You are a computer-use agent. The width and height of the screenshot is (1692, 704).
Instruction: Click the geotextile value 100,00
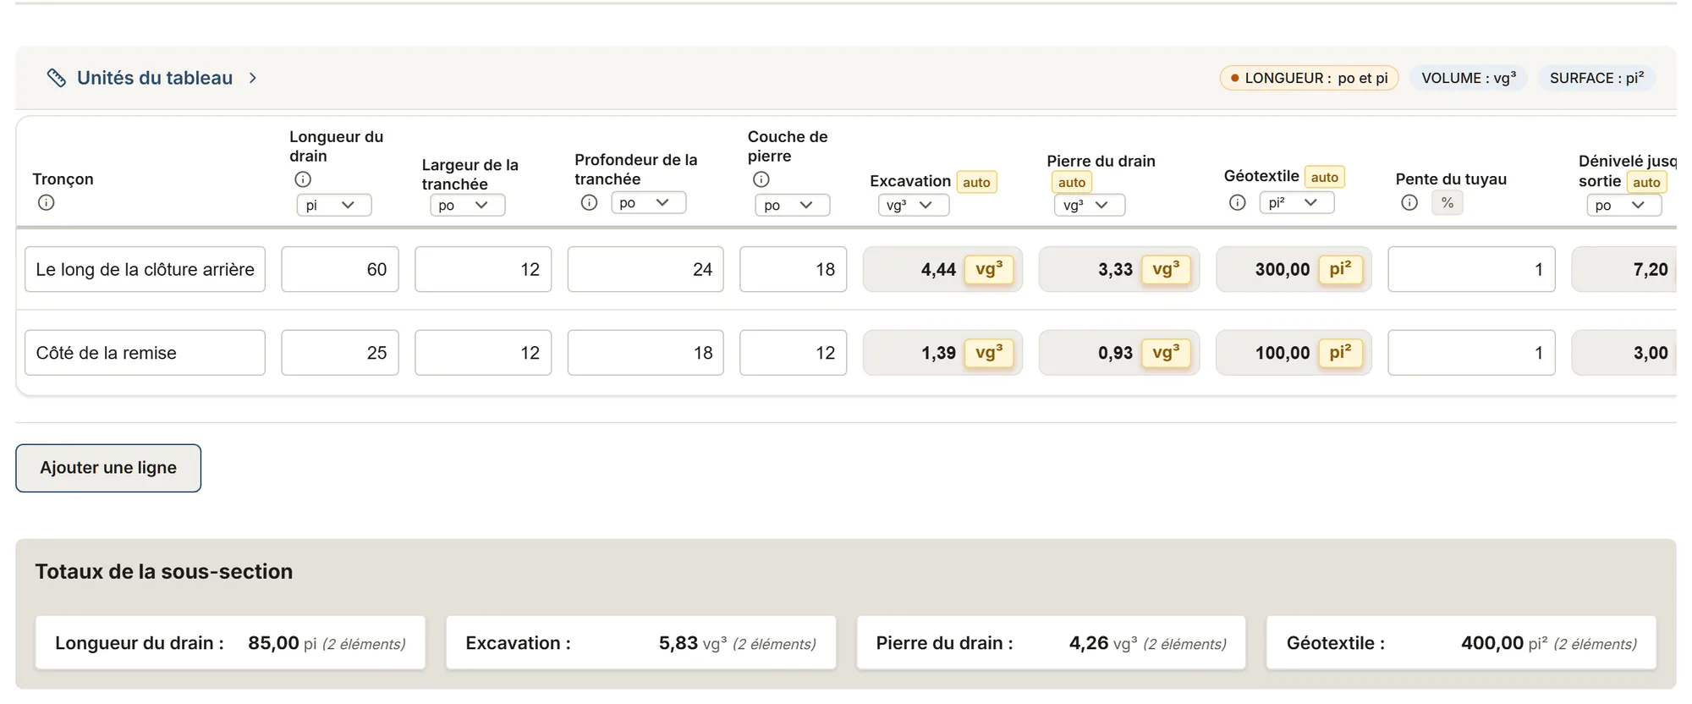point(1283,353)
